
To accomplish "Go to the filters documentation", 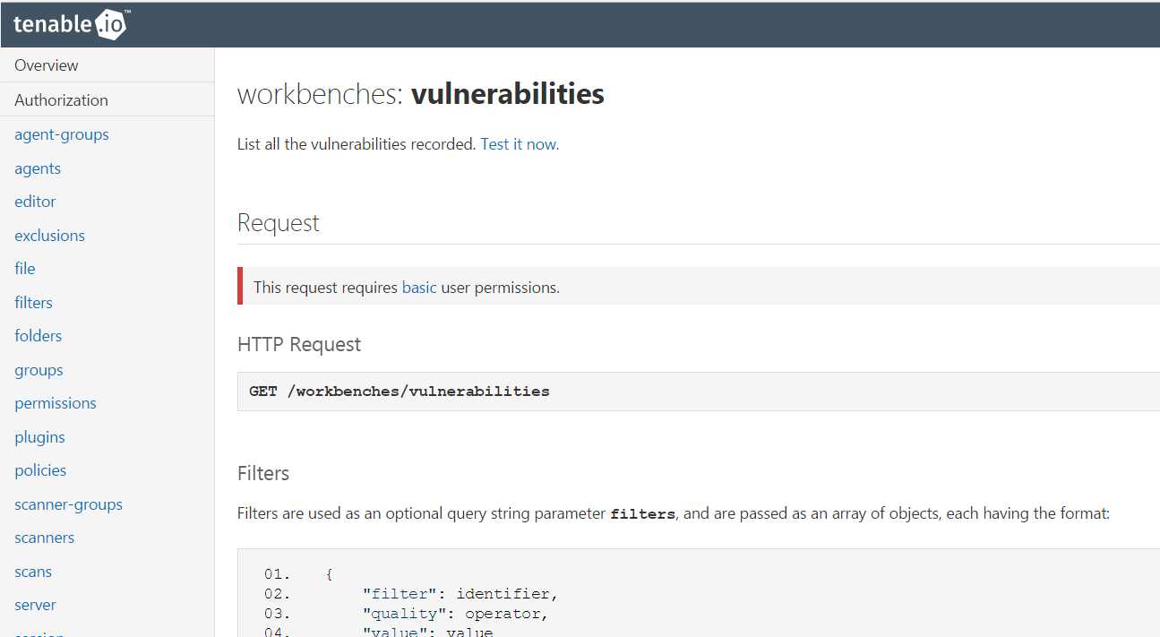I will [x=33, y=302].
